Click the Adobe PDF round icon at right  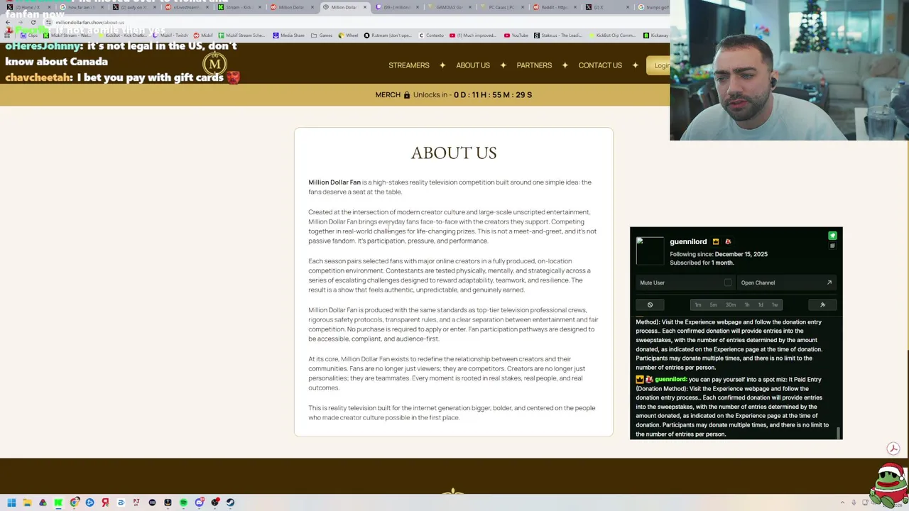(x=893, y=449)
